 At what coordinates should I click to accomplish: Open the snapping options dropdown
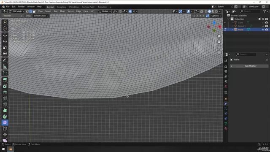click(x=125, y=11)
